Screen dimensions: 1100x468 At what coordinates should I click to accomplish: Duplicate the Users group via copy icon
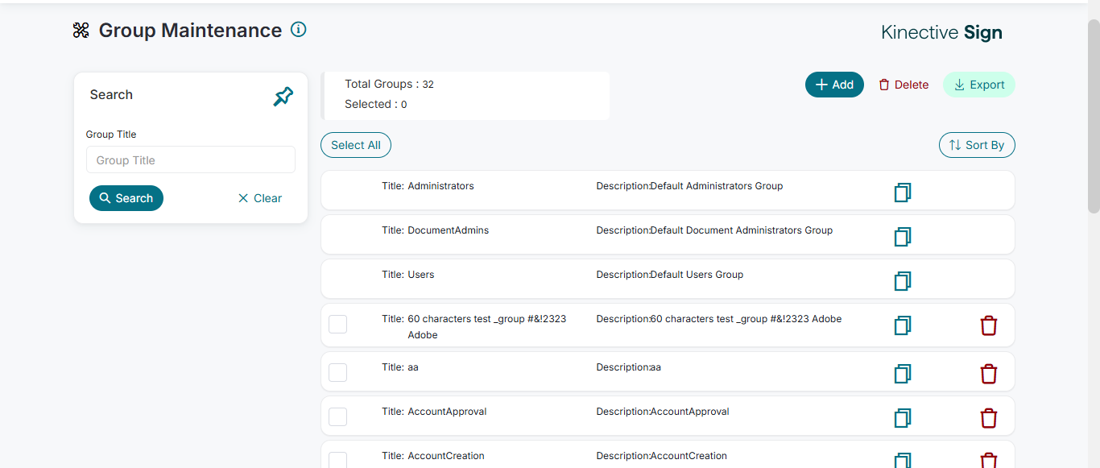point(903,281)
